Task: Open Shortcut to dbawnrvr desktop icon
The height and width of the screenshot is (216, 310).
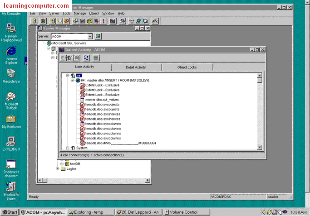Action: [x=11, y=168]
